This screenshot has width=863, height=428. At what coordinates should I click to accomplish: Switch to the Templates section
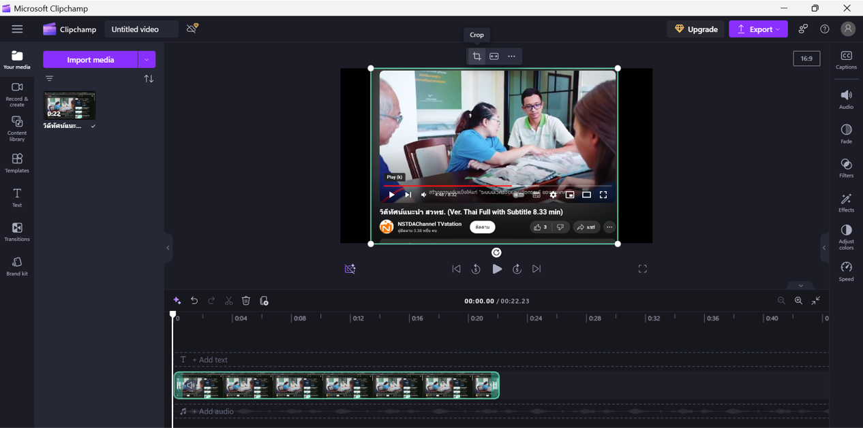click(16, 163)
